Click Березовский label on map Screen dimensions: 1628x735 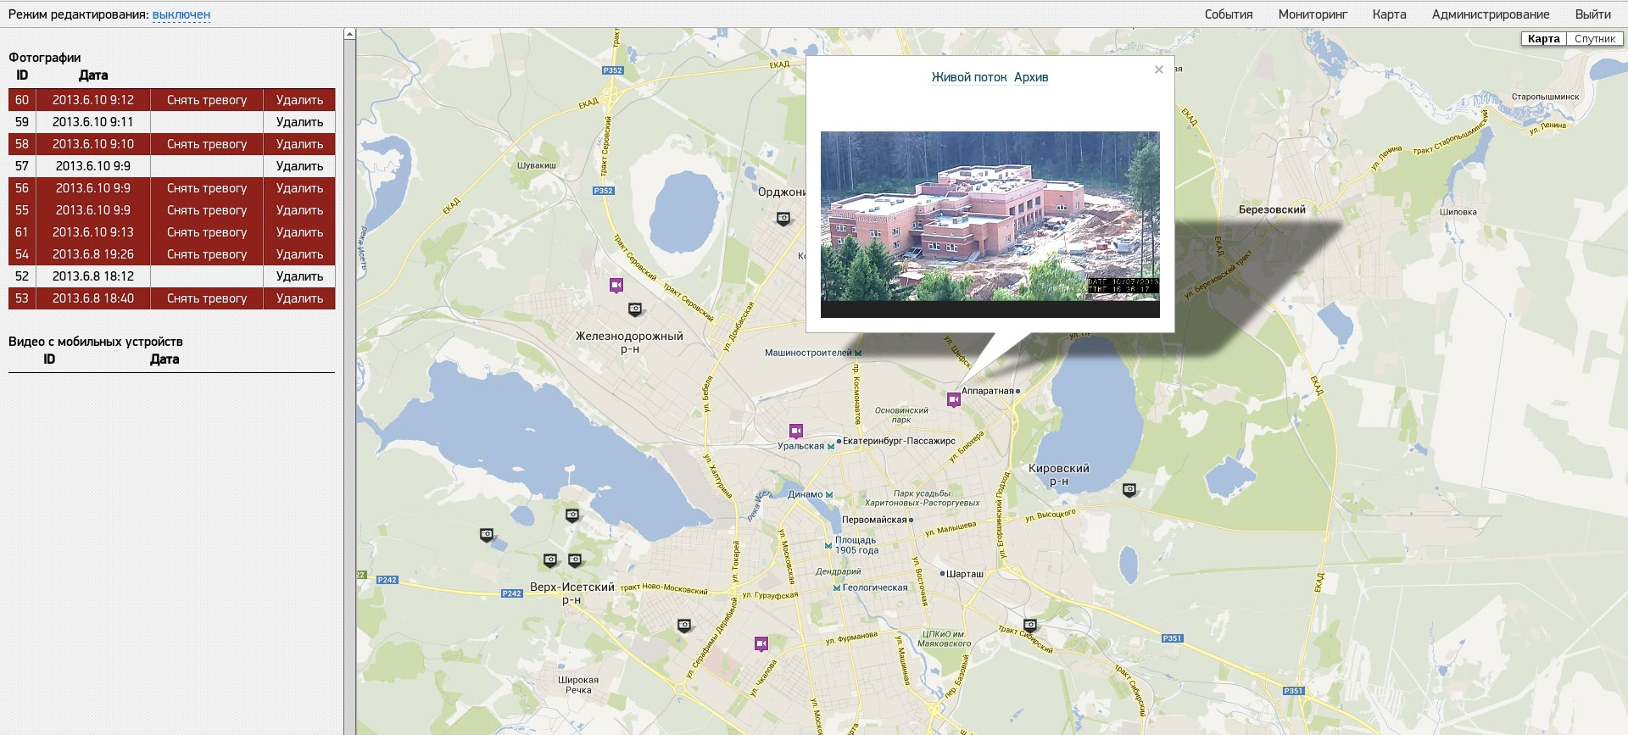(x=1272, y=209)
